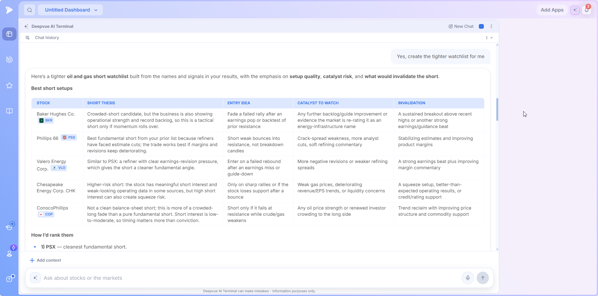
Task: Click the Valero Energy Corp. stock name
Action: pyautogui.click(x=51, y=165)
